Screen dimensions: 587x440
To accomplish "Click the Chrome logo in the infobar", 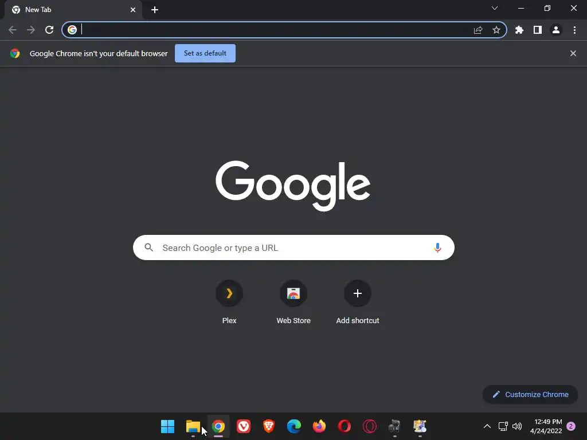I will [15, 53].
